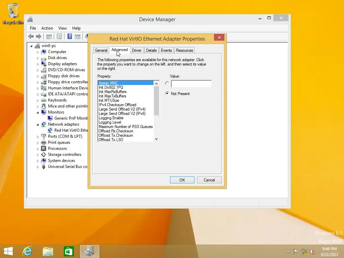The image size is (344, 258).
Task: Click the blue Help question-mark toolbar icon
Action: (70, 36)
